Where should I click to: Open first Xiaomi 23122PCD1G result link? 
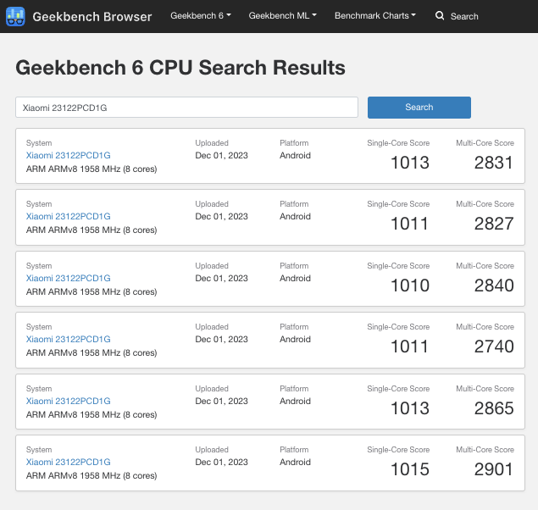point(69,155)
